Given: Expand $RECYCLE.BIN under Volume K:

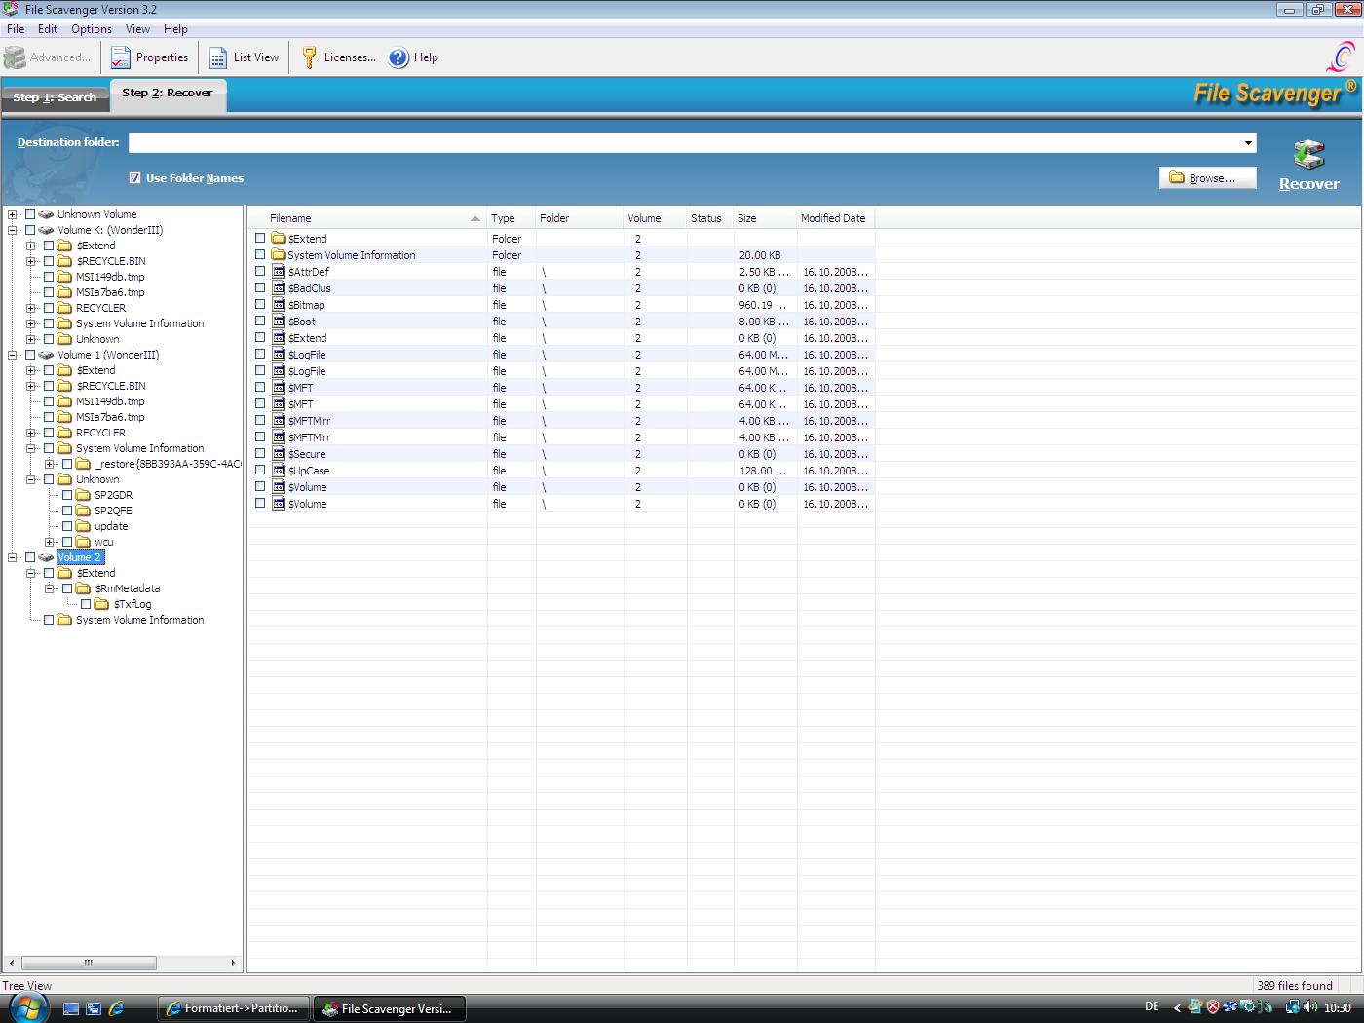Looking at the screenshot, I should pyautogui.click(x=31, y=261).
